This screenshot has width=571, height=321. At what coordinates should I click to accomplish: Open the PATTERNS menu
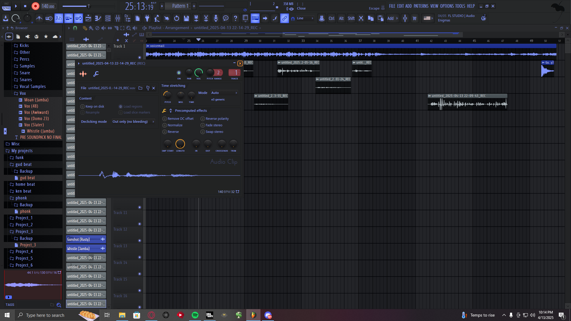point(421,6)
